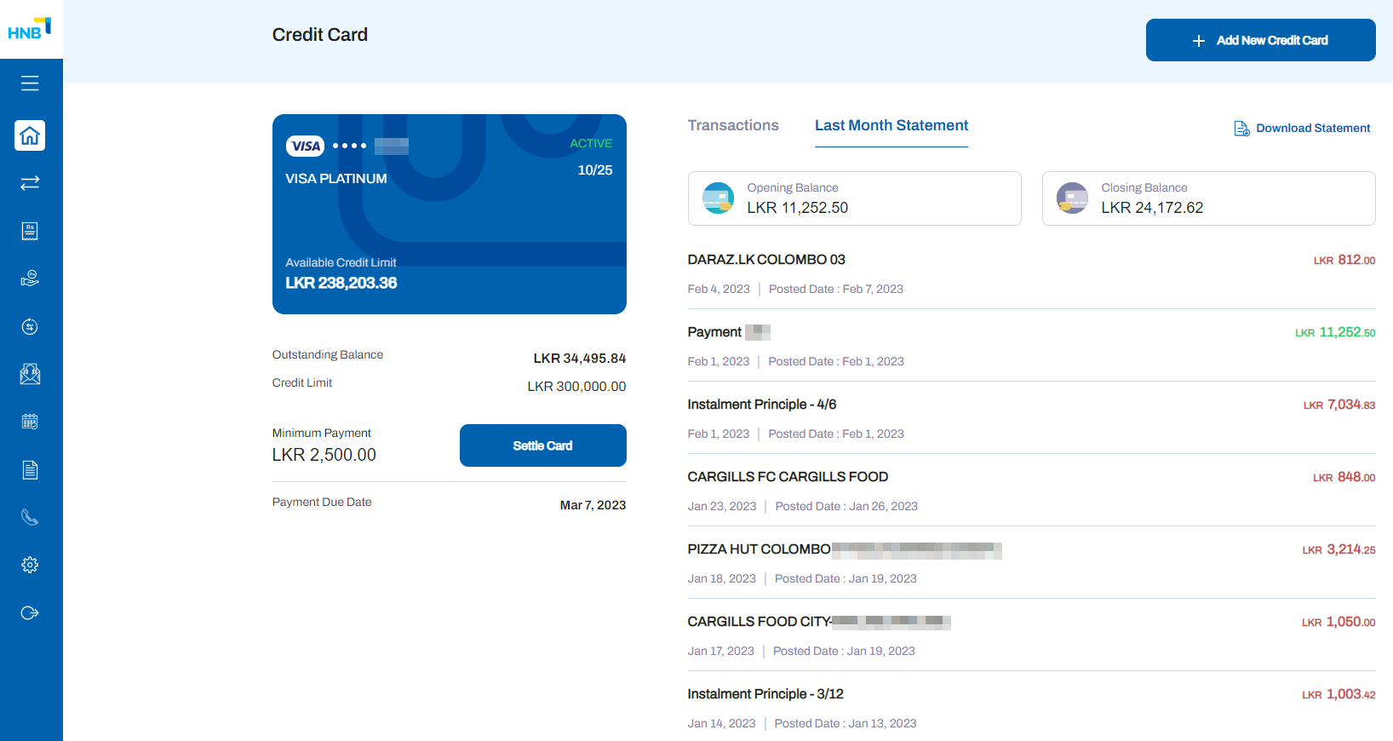Click the VISA PLATINUM card name
This screenshot has height=741, width=1393.
tap(336, 179)
